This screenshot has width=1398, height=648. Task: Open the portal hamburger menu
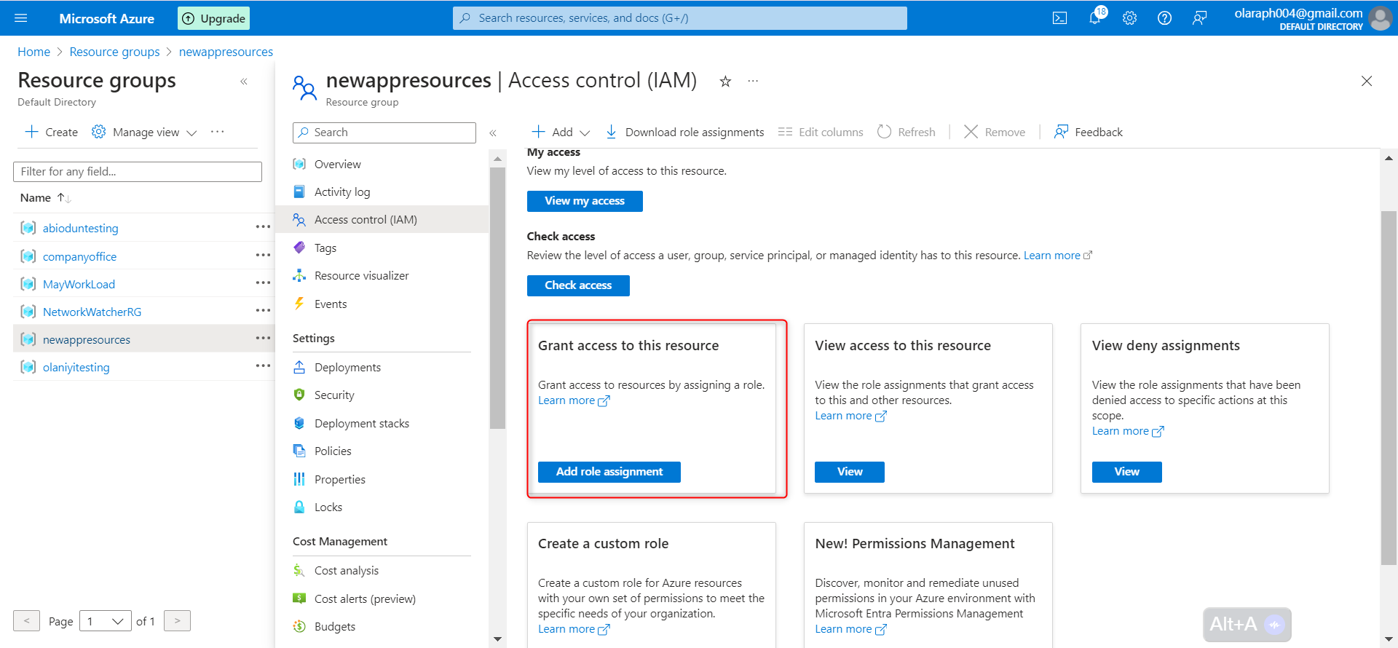pyautogui.click(x=20, y=18)
